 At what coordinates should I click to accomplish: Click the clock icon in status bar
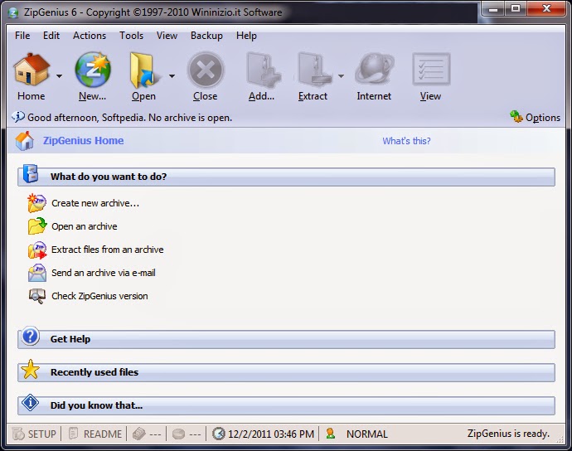point(219,434)
